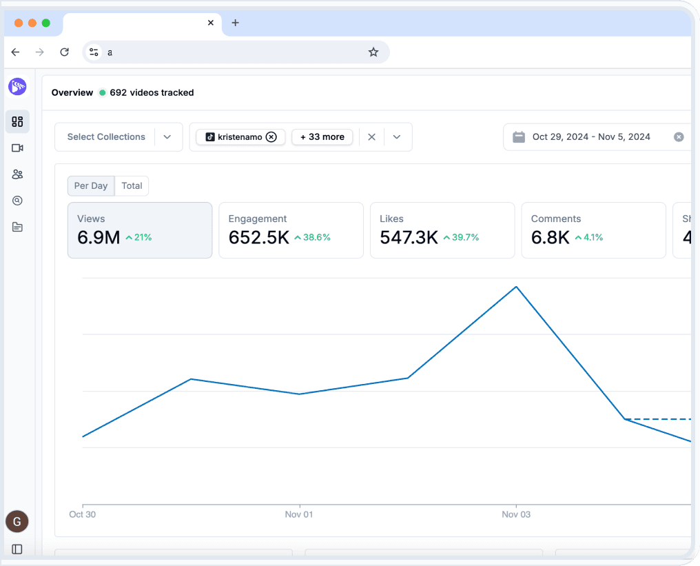This screenshot has height=566, width=700.
Task: Open the accounts/people section in the sidebar
Action: click(x=17, y=174)
